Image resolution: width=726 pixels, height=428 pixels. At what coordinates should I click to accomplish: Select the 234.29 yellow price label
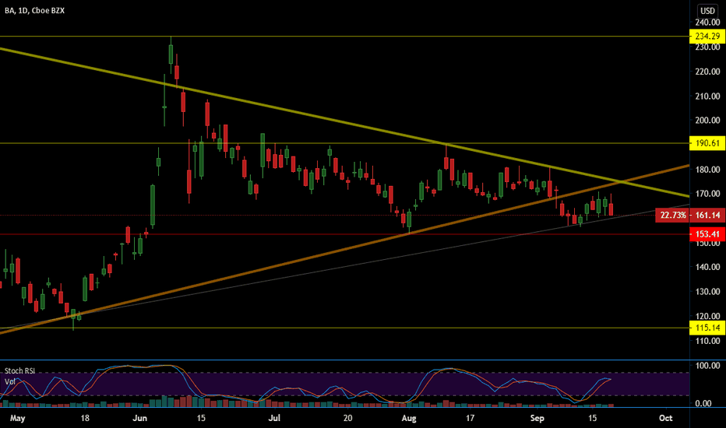click(x=707, y=36)
